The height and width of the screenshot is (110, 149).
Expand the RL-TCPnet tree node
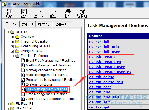(7, 109)
